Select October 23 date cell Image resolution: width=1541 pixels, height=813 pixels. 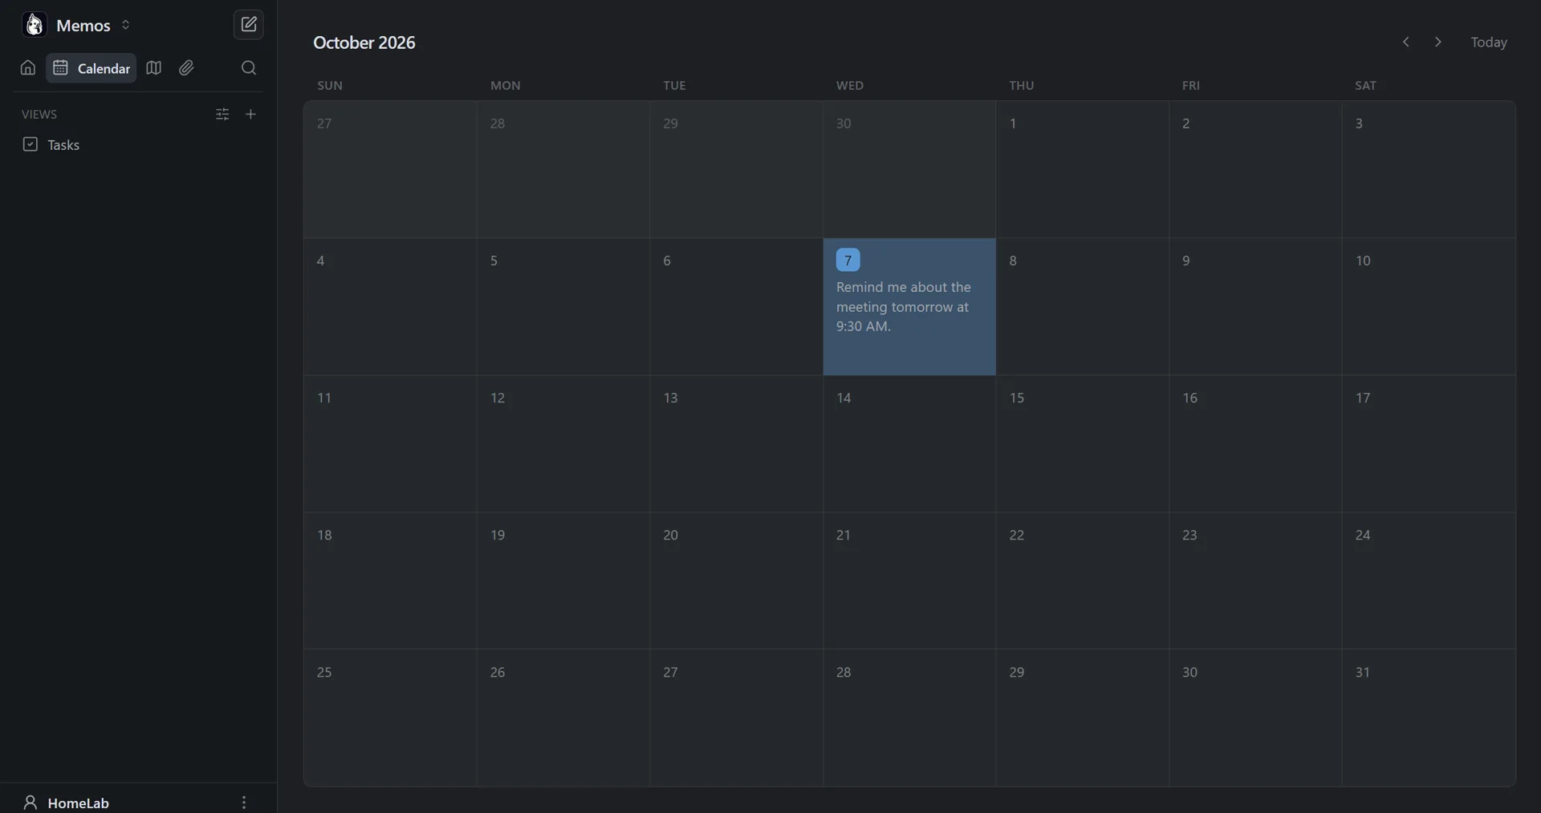(1255, 580)
